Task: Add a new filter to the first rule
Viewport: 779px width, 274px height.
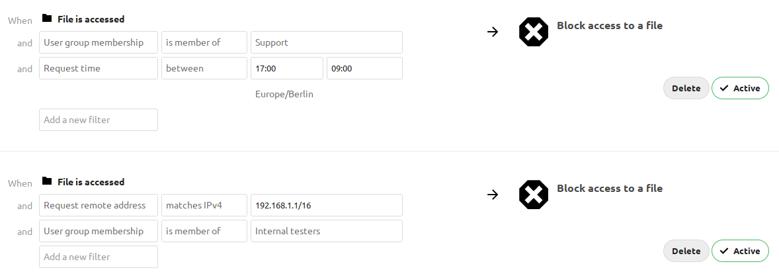Action: click(99, 120)
